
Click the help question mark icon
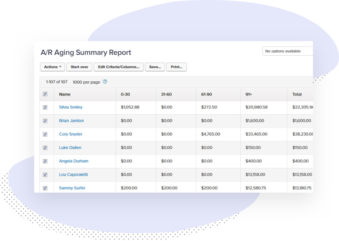click(x=105, y=82)
